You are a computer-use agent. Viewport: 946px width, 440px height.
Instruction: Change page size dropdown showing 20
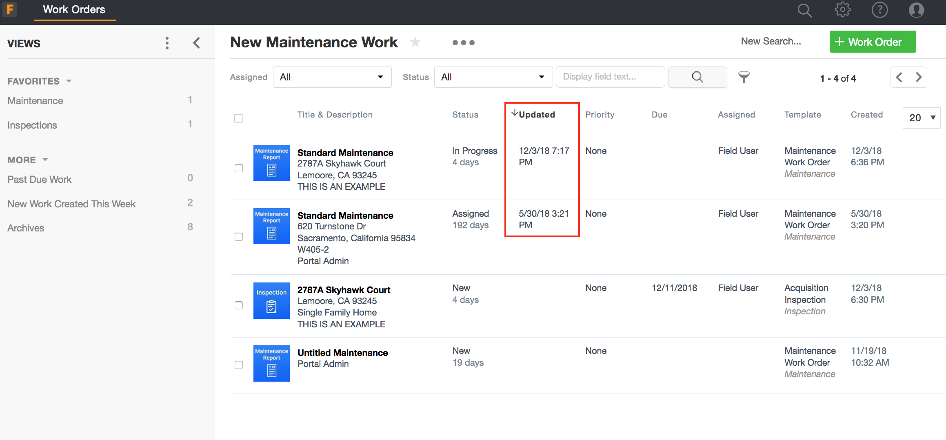click(922, 118)
